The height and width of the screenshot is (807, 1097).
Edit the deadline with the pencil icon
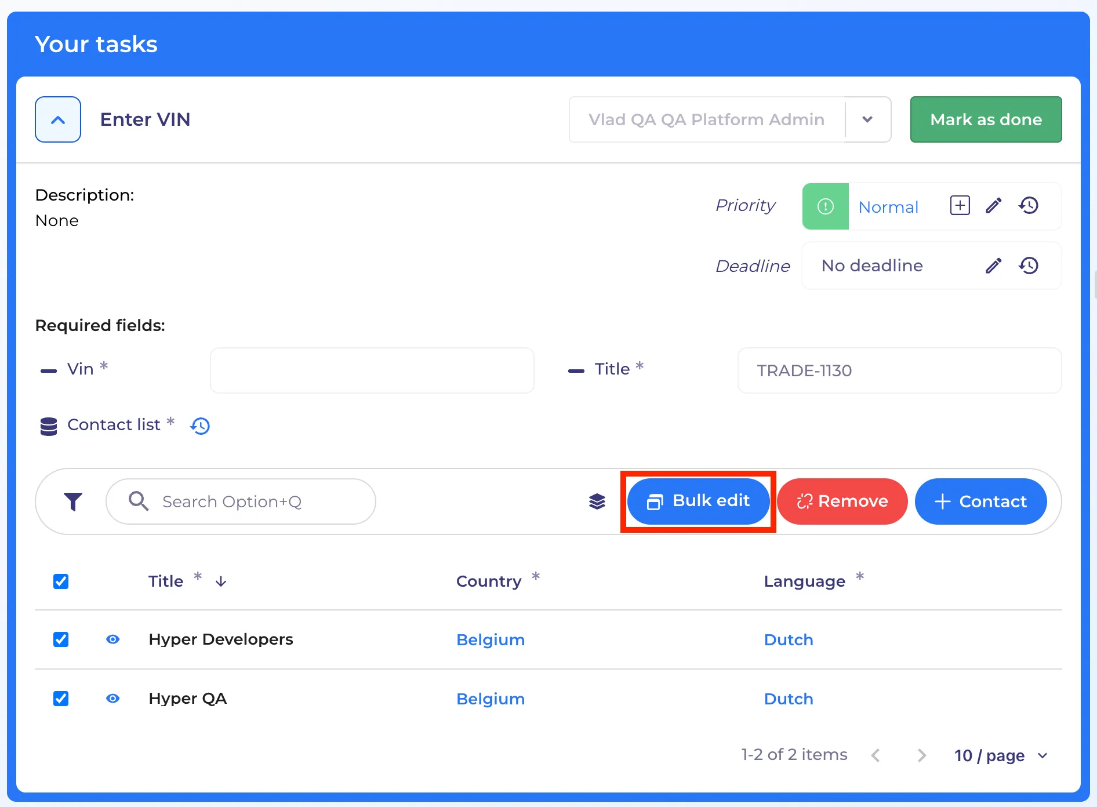click(x=994, y=266)
